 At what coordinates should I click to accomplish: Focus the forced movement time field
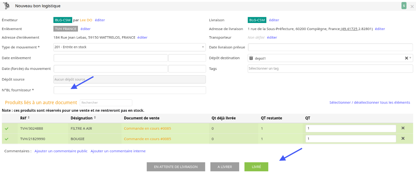point(187,69)
